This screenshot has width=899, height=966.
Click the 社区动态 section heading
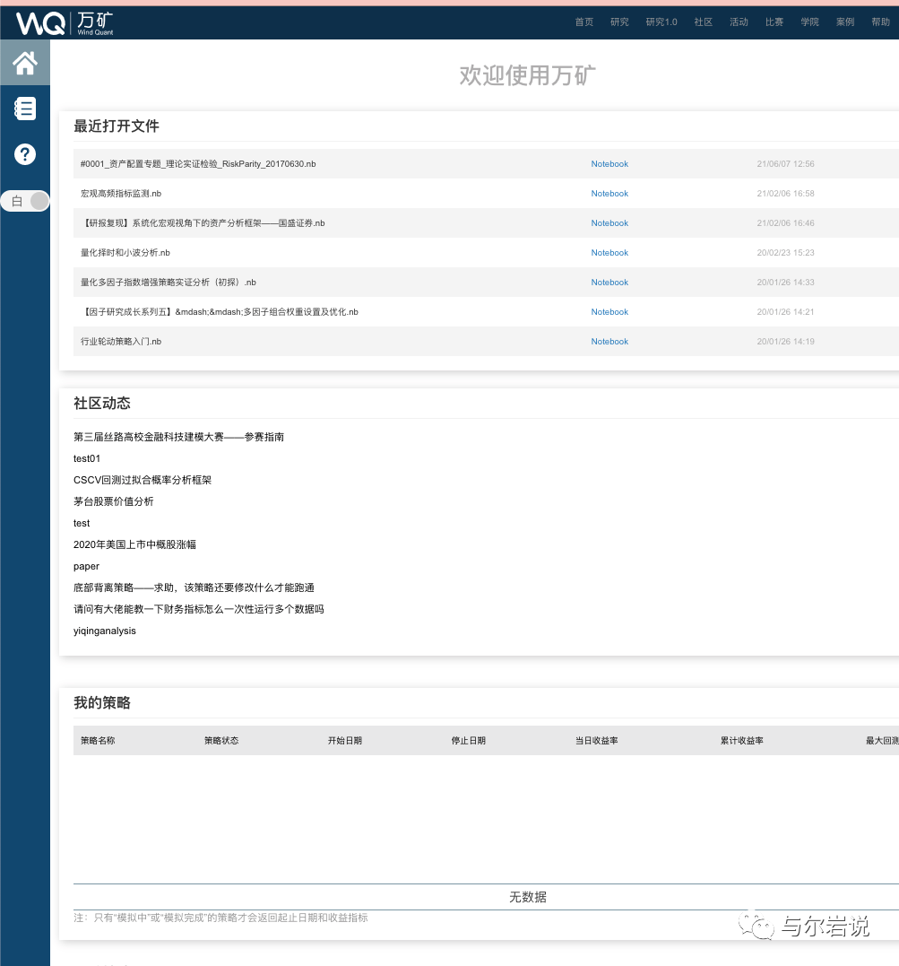102,404
